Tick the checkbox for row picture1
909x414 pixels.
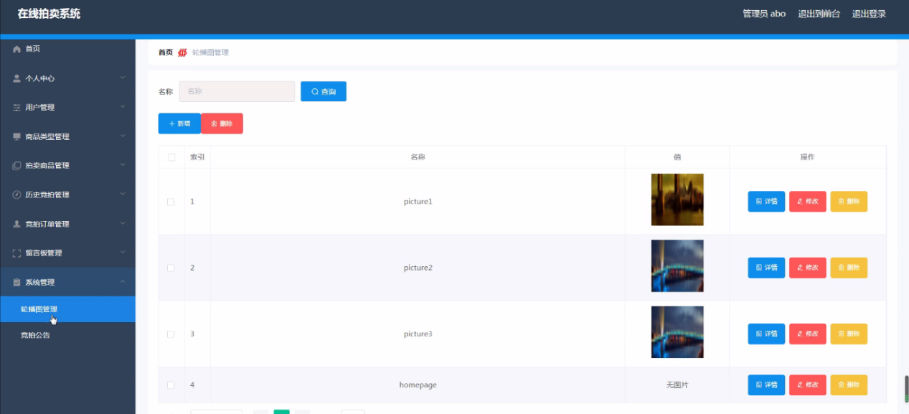171,202
